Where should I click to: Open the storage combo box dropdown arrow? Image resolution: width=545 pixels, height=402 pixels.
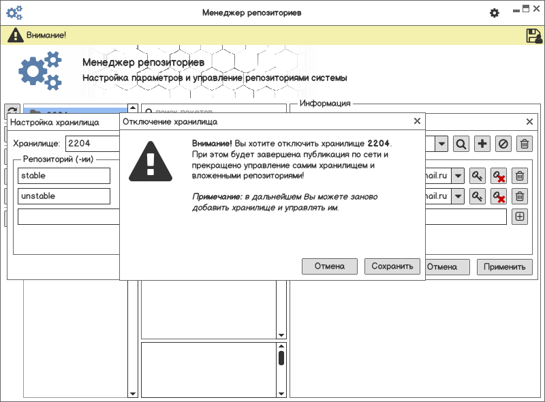[x=441, y=144]
